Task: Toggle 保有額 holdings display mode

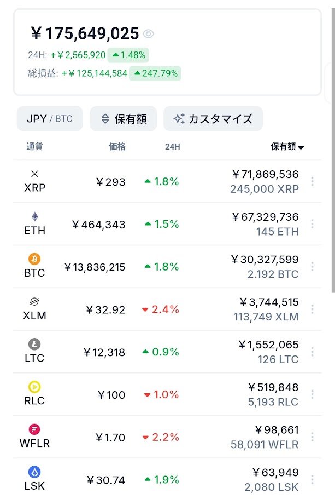Action: 123,119
